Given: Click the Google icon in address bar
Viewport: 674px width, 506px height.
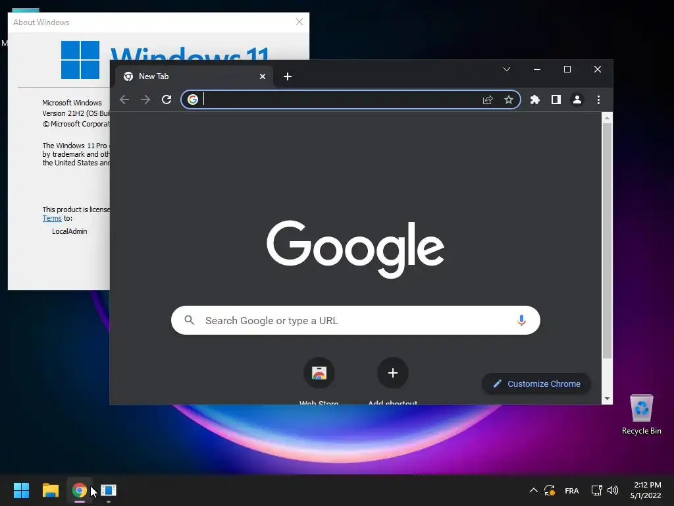Looking at the screenshot, I should (193, 99).
